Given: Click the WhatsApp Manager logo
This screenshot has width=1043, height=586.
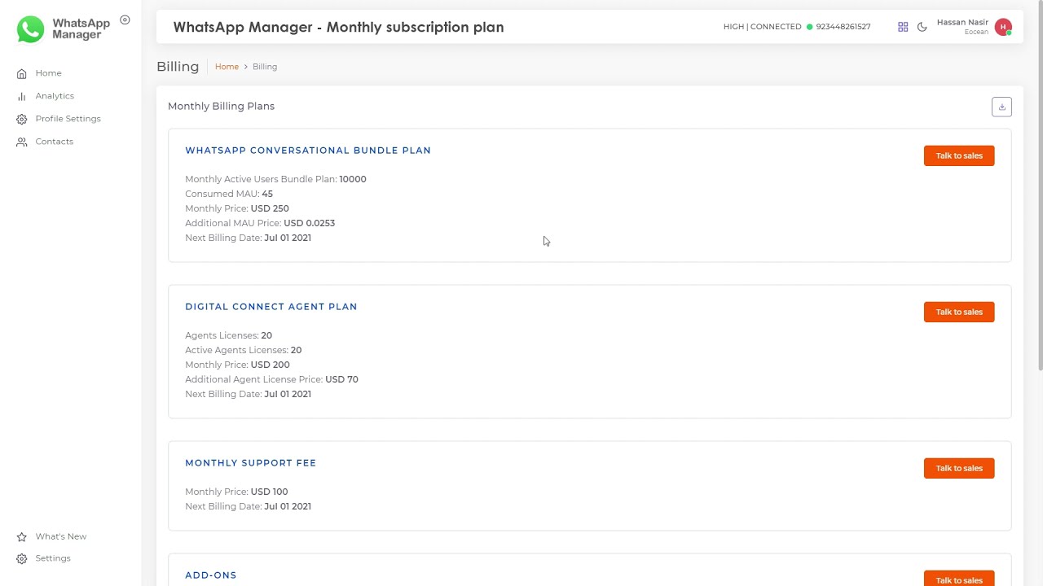Looking at the screenshot, I should 64,29.
